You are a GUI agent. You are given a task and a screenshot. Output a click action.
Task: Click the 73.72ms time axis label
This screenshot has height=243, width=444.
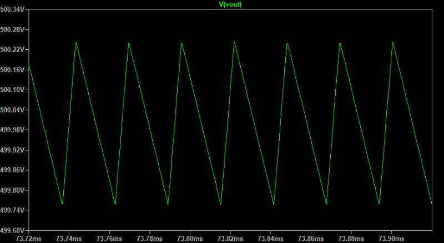pos(29,239)
